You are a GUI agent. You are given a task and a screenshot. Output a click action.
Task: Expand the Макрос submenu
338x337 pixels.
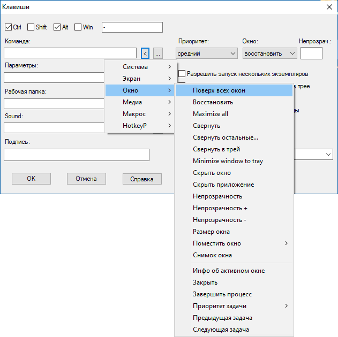pyautogui.click(x=140, y=114)
